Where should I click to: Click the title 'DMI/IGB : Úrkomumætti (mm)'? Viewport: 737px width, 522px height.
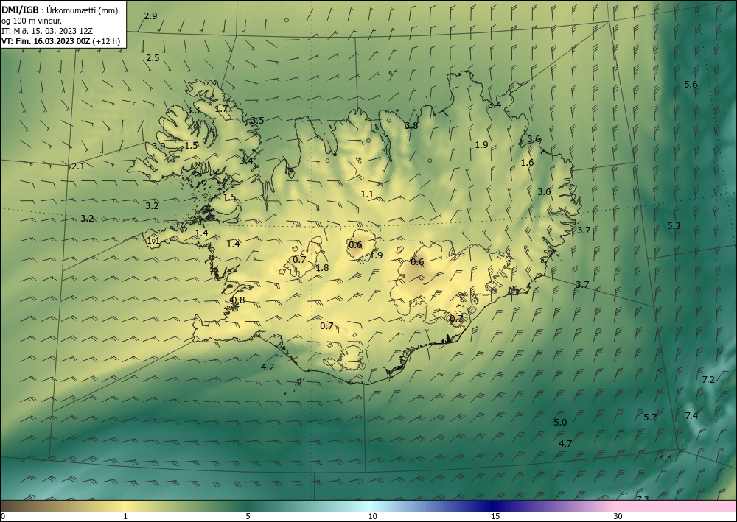[60, 10]
